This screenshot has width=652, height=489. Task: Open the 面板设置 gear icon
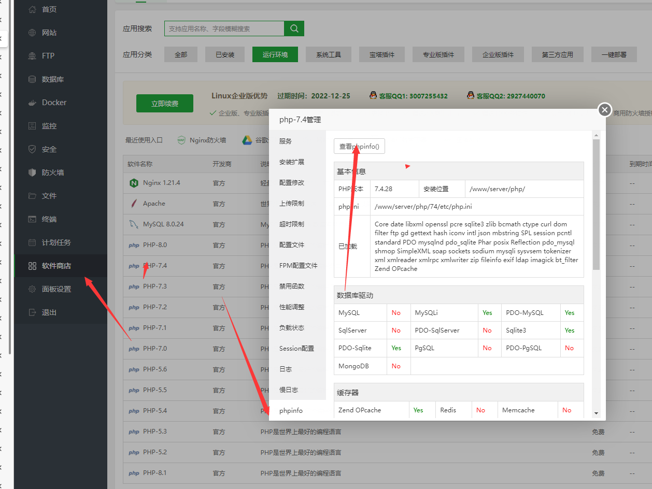point(32,289)
